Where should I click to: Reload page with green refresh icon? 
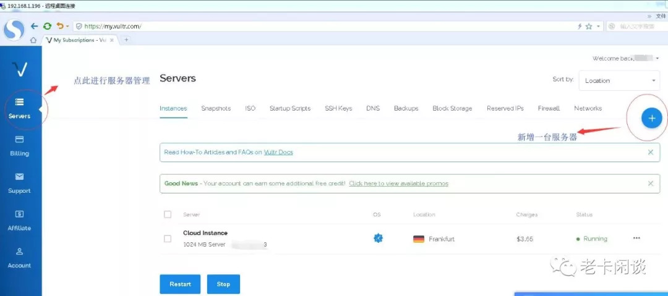click(47, 27)
